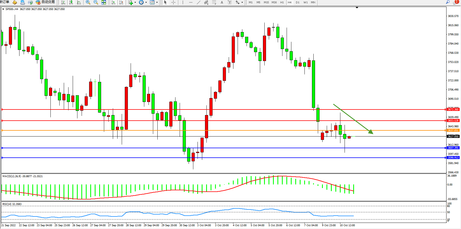The width and height of the screenshot is (461, 229).
Task: Toggle chart shift
Action: click(121, 3)
